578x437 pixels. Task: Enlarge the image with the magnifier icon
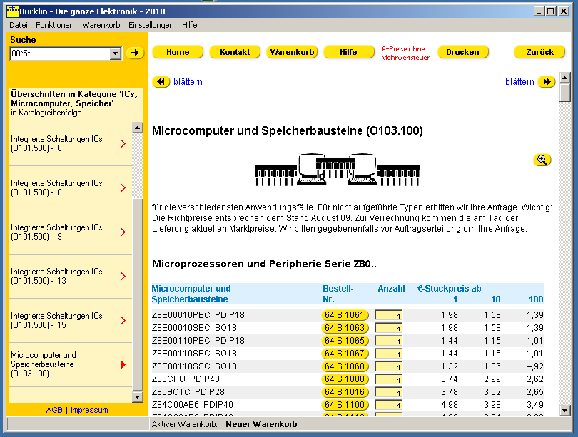click(x=542, y=160)
